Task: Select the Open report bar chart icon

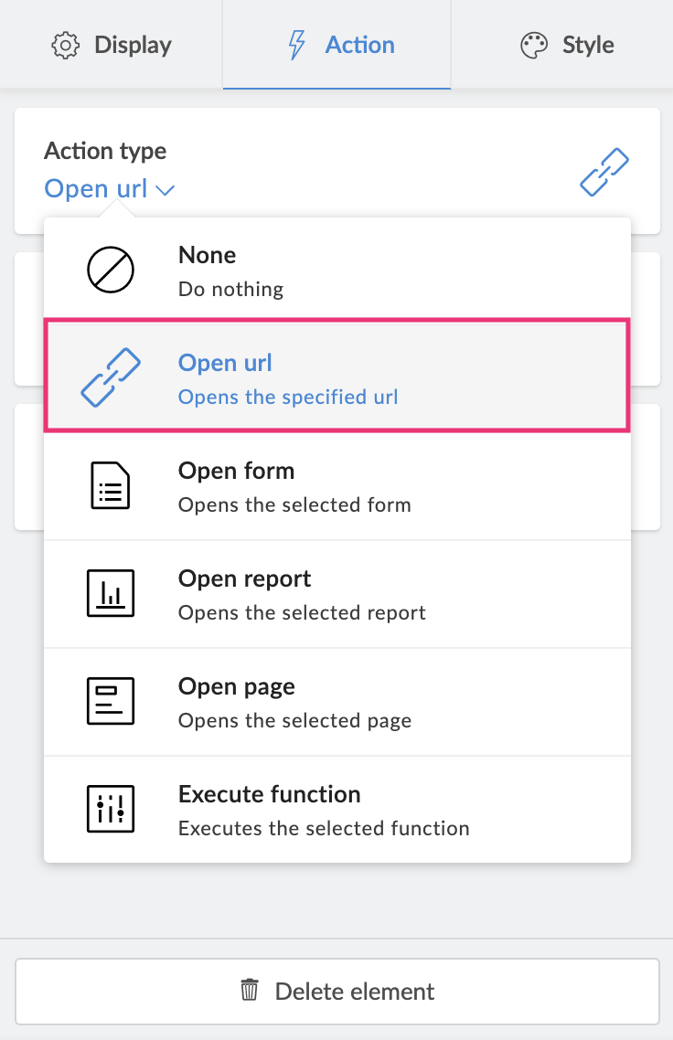Action: click(x=110, y=594)
